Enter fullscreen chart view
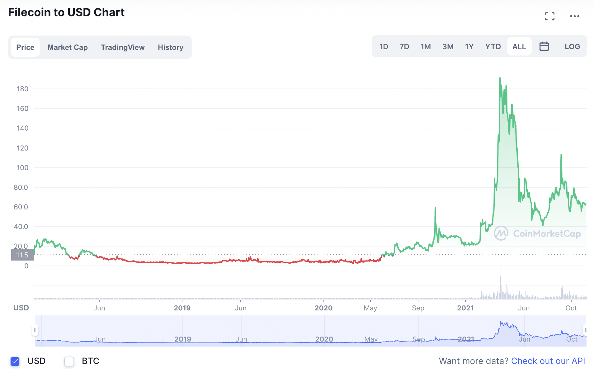594x369 pixels. tap(550, 16)
